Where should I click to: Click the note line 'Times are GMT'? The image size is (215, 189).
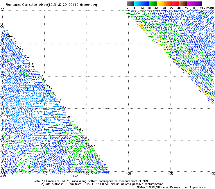(x=56, y=181)
